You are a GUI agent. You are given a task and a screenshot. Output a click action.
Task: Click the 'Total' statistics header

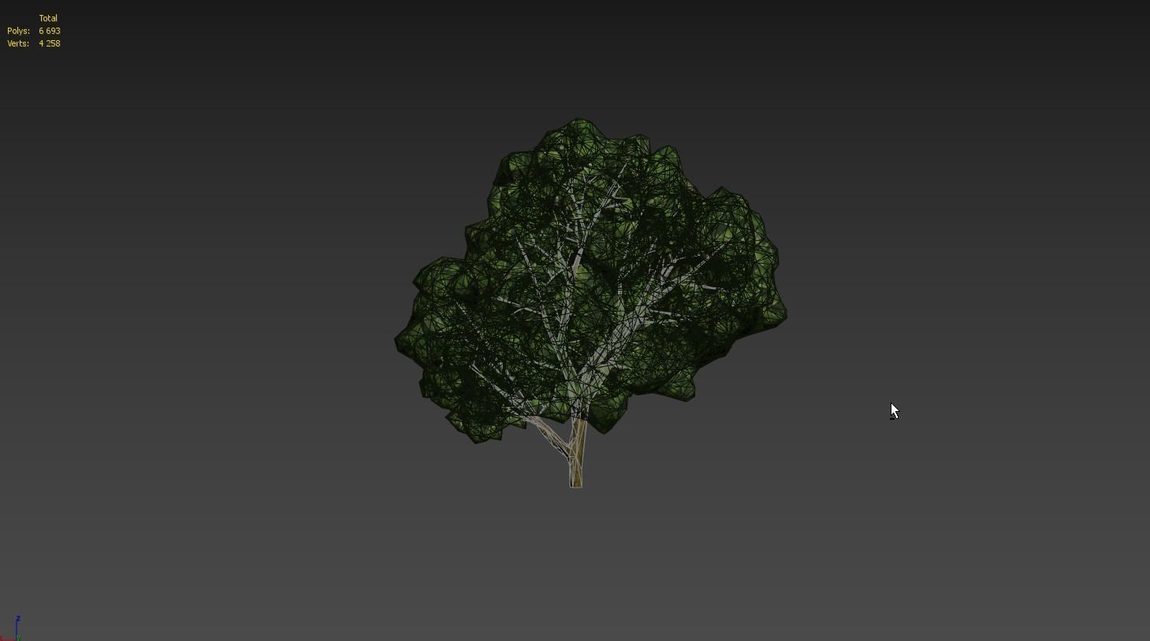coord(48,18)
